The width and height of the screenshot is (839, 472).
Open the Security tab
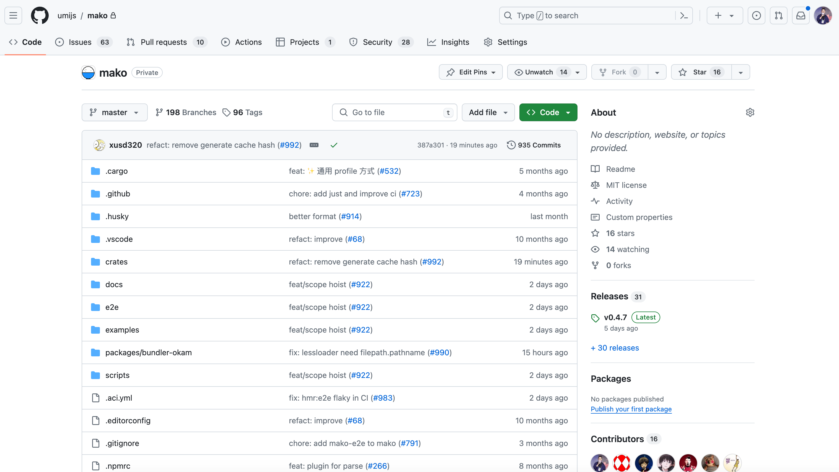tap(381, 42)
